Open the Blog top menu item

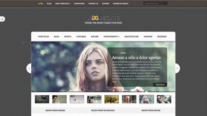point(49,4)
